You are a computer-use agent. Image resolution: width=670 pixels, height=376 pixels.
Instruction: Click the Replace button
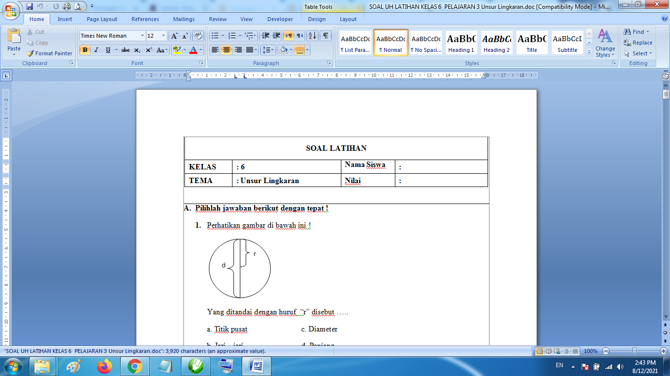(x=638, y=43)
